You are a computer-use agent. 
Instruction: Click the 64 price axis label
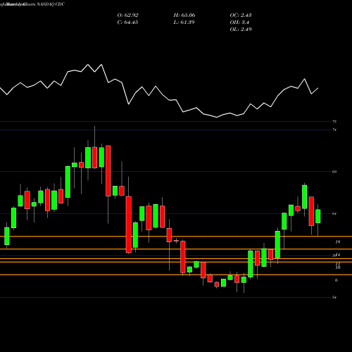334,214
